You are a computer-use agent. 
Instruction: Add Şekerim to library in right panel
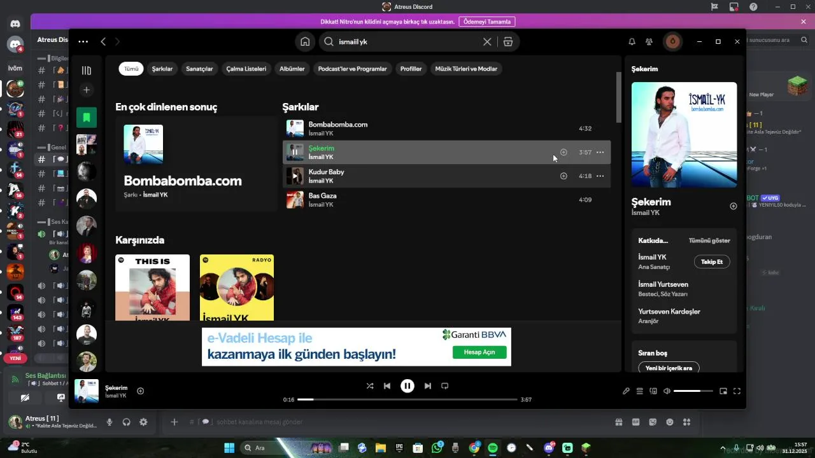[x=733, y=206]
